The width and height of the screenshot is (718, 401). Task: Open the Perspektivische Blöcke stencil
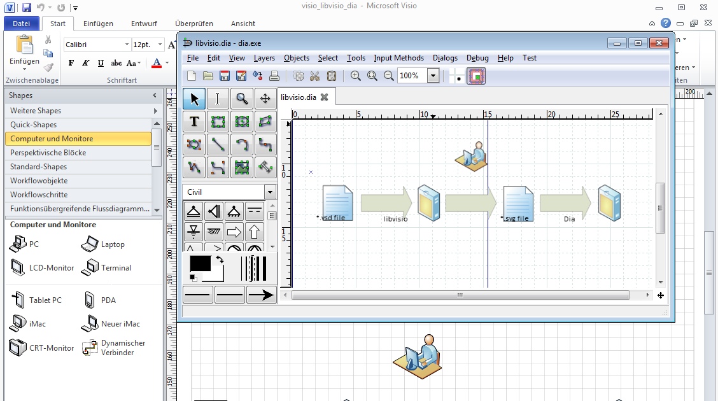pos(78,153)
